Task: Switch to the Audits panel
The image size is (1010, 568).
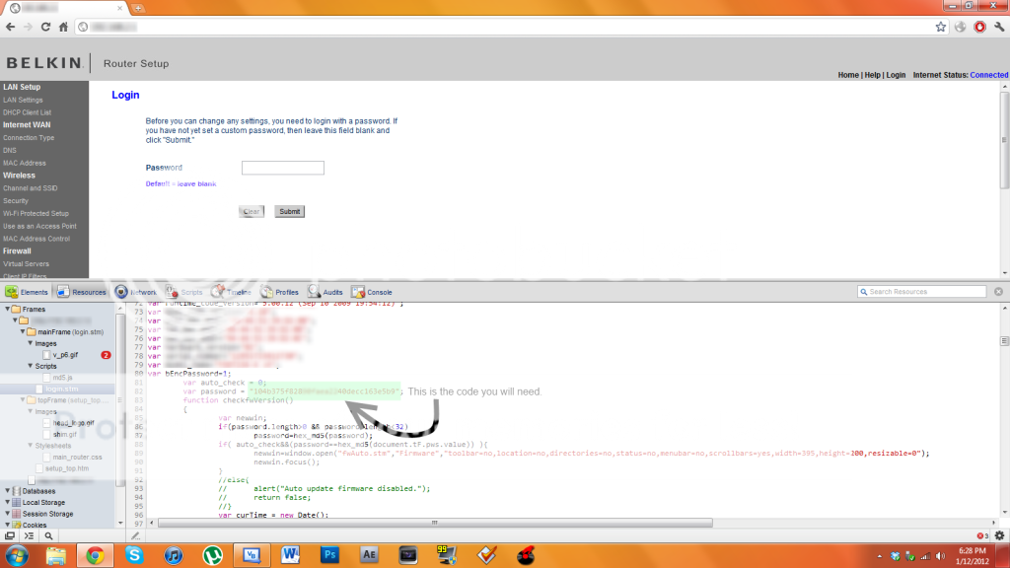Action: coord(325,292)
